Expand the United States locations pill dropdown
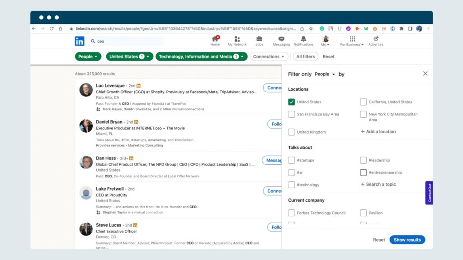This screenshot has width=463, height=260. [129, 56]
